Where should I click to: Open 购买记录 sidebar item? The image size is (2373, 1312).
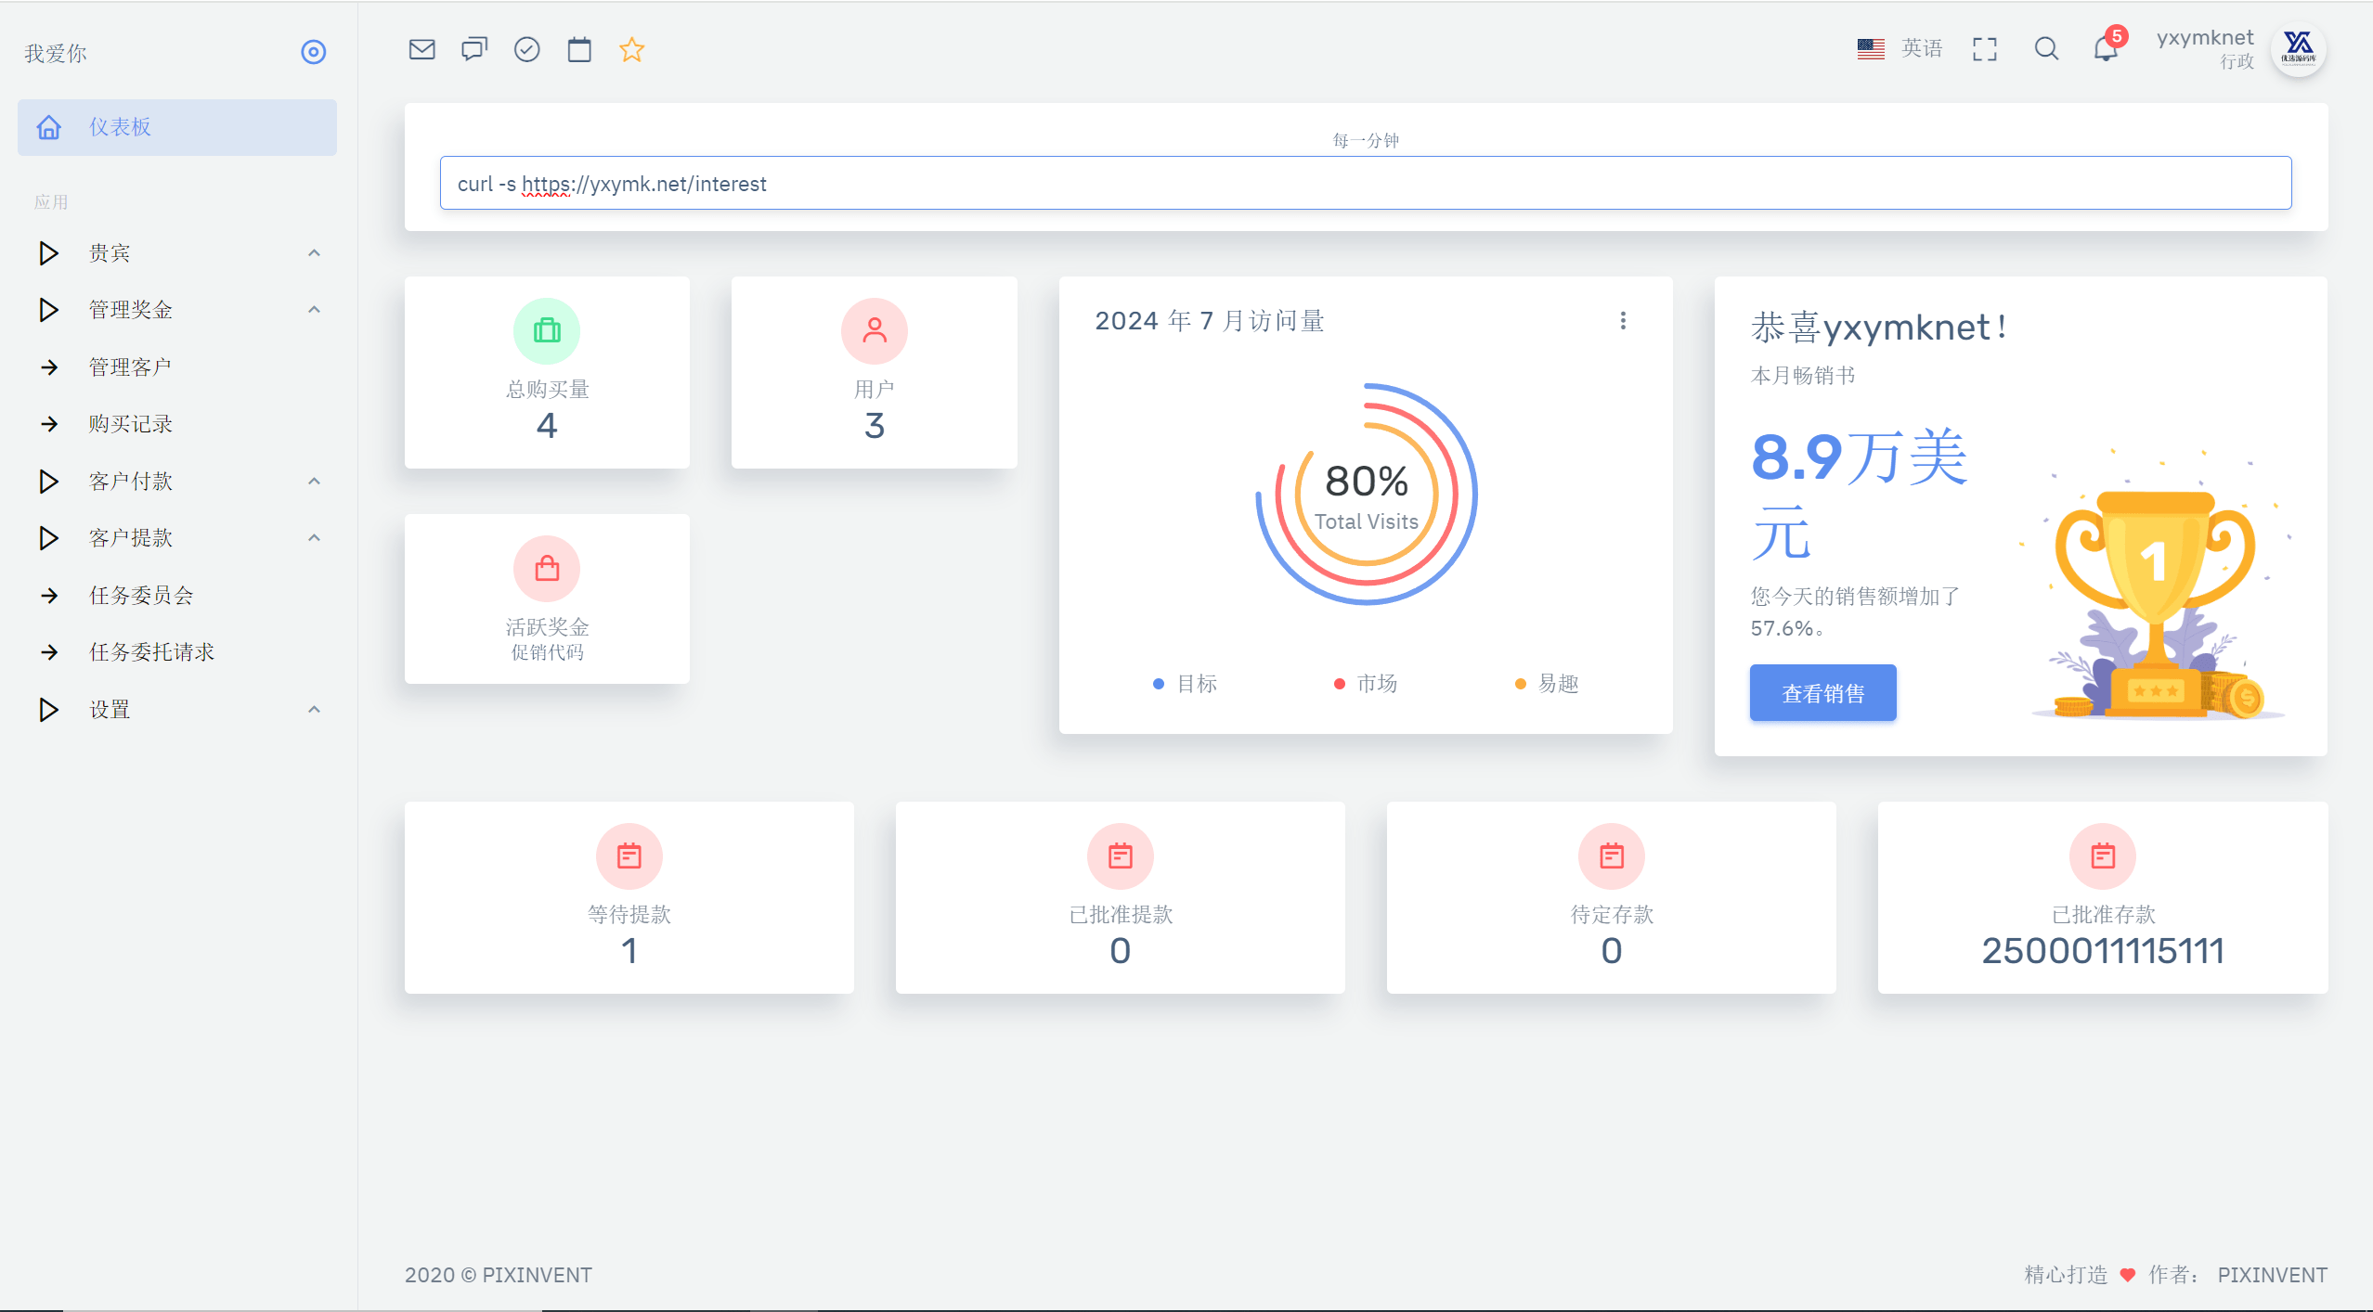[177, 424]
